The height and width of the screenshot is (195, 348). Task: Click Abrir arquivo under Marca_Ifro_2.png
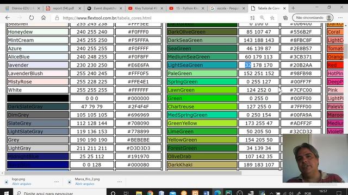85,184
